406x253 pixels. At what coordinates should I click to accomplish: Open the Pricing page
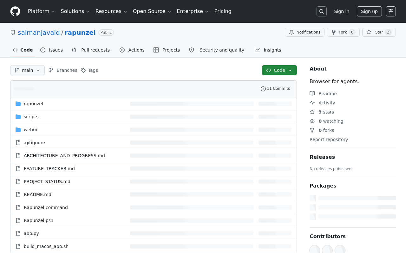tap(223, 11)
